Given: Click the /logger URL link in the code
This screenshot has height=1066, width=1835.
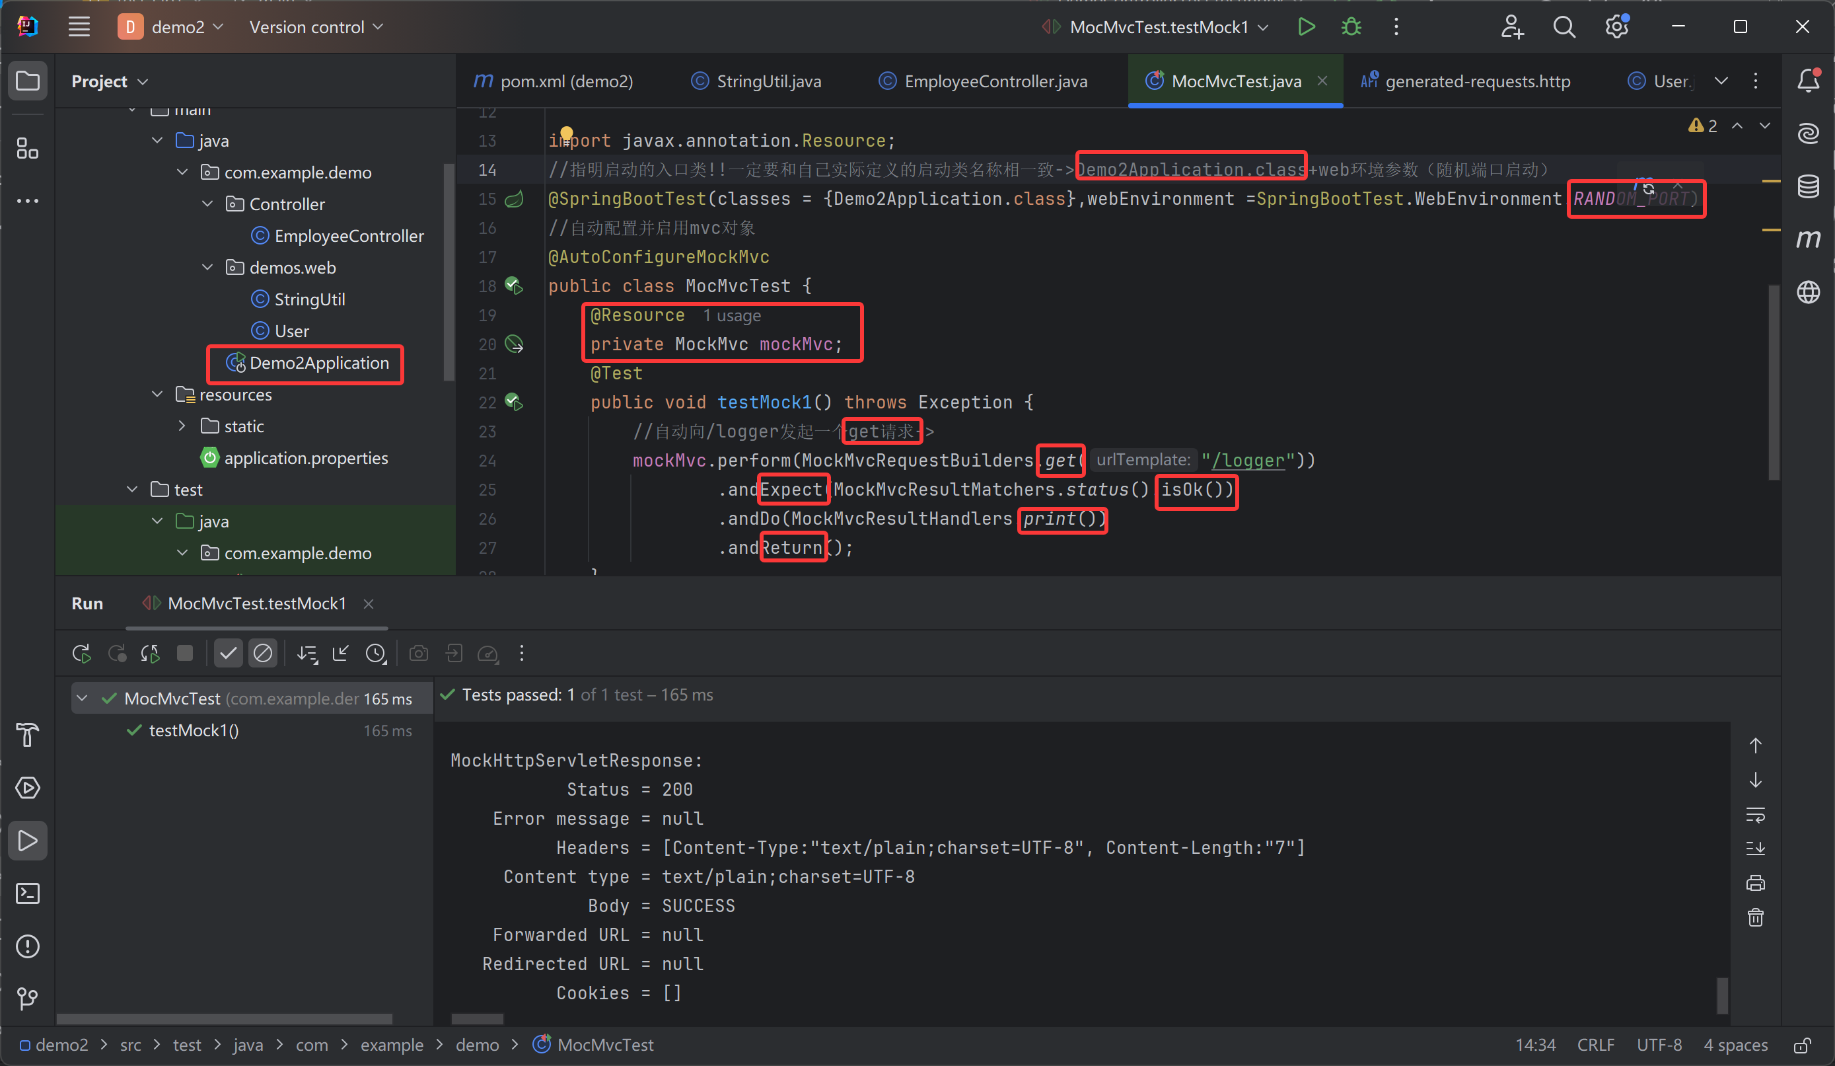Looking at the screenshot, I should click(1247, 461).
